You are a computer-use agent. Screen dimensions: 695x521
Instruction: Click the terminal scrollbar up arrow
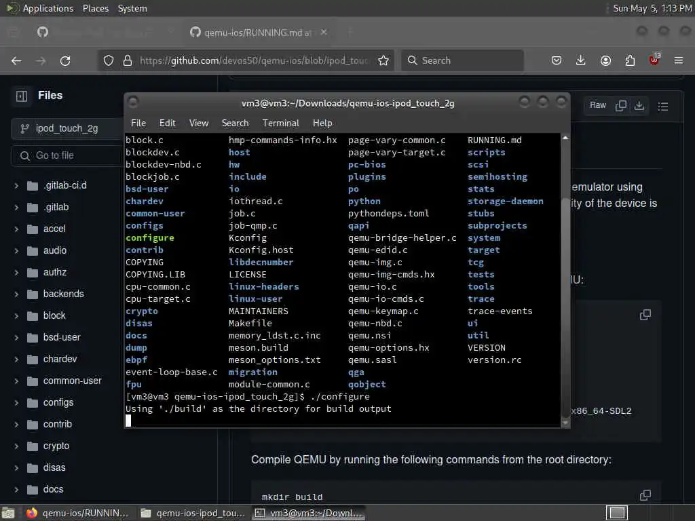tap(565, 138)
